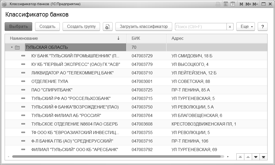Move up one row arrow button

(248, 157)
